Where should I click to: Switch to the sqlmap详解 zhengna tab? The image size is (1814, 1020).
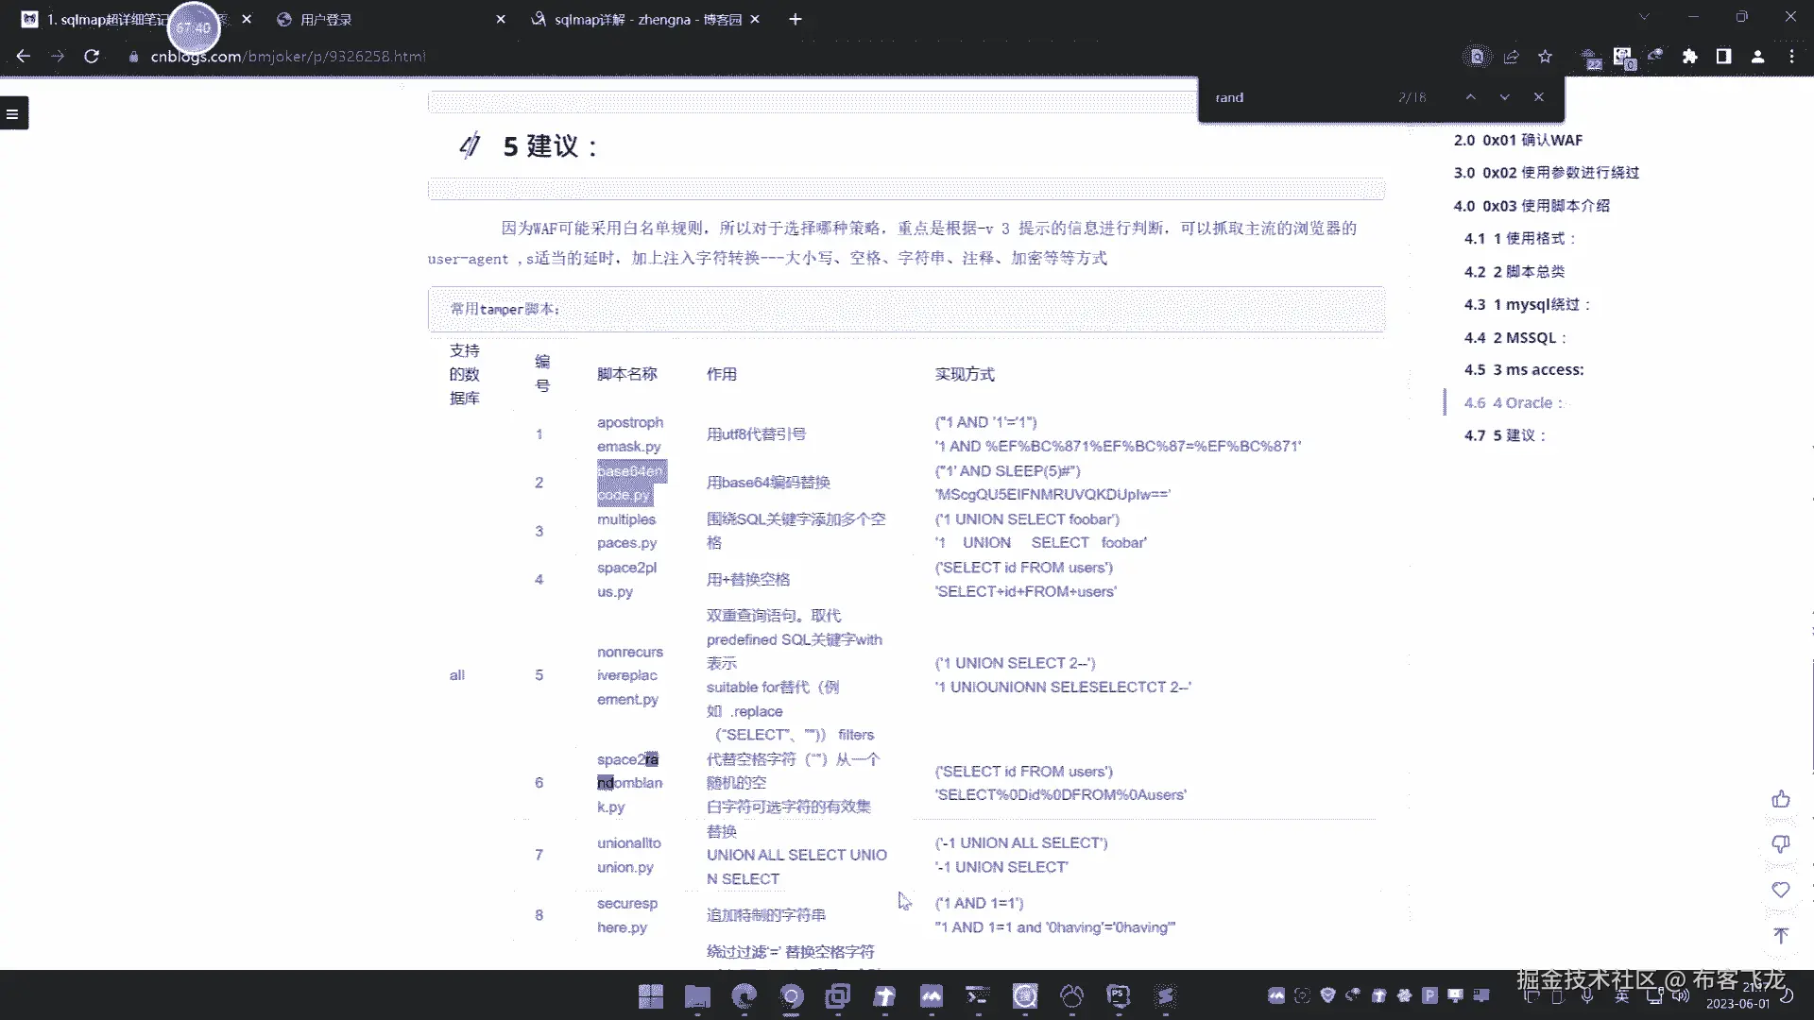click(647, 19)
